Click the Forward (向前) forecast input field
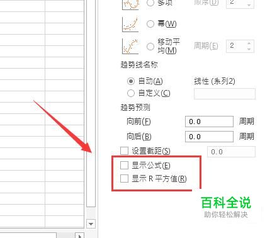Image resolution: width=277 pixels, height=238 pixels. pyautogui.click(x=209, y=122)
